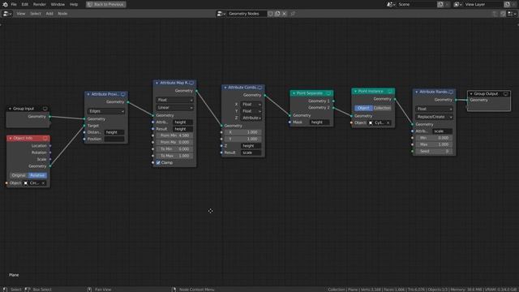The width and height of the screenshot is (519, 292).
Task: Click the Blender logo icon
Action: (5, 4)
